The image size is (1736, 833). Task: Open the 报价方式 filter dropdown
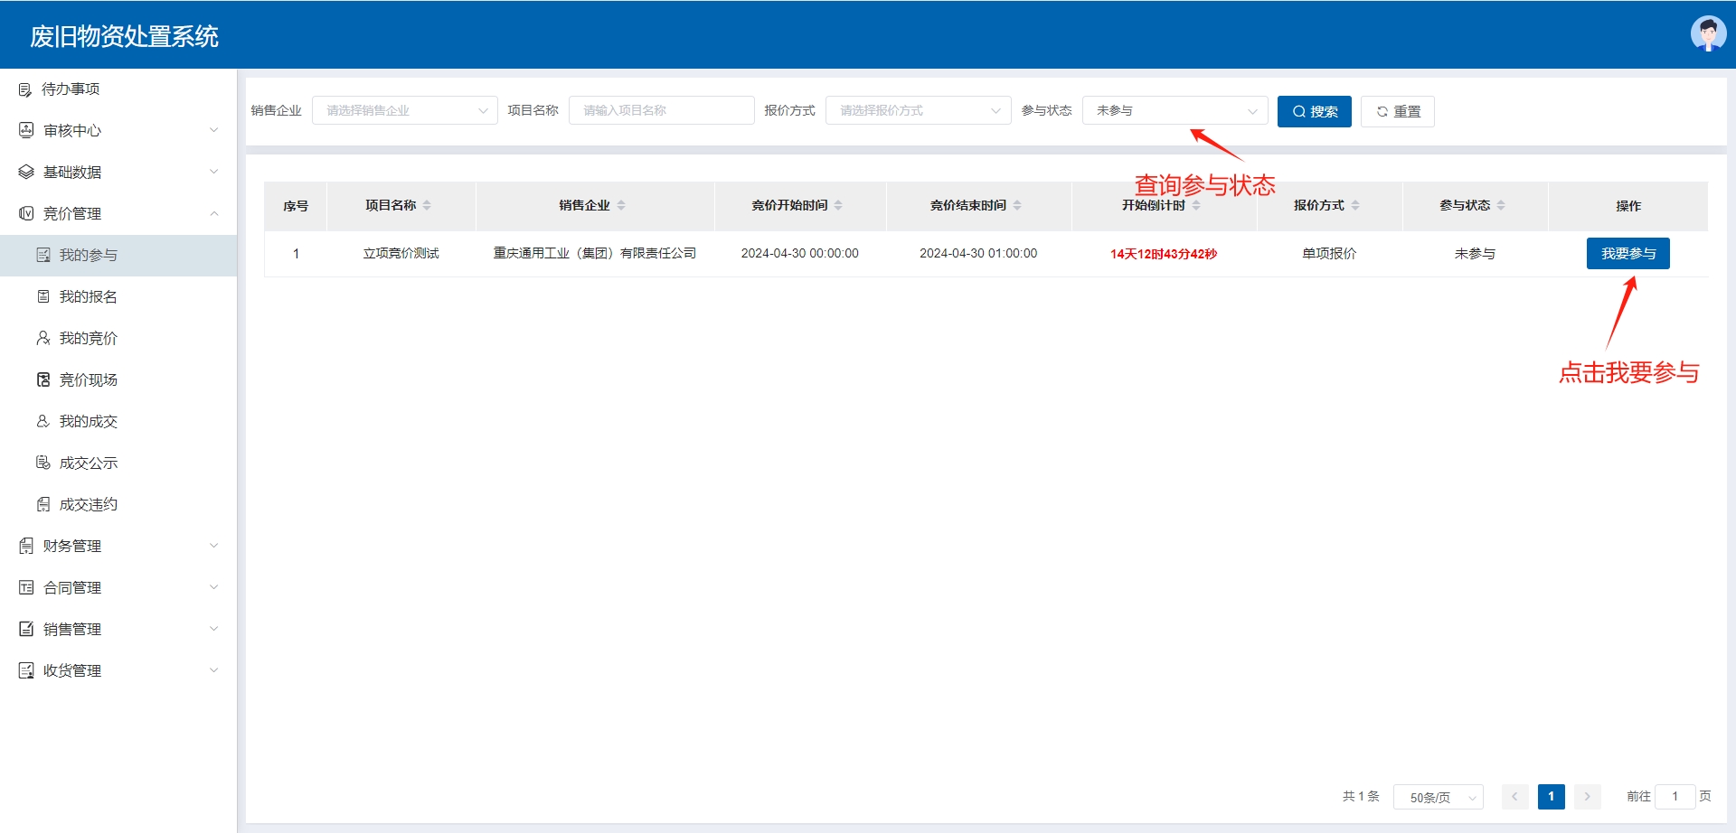tap(918, 110)
